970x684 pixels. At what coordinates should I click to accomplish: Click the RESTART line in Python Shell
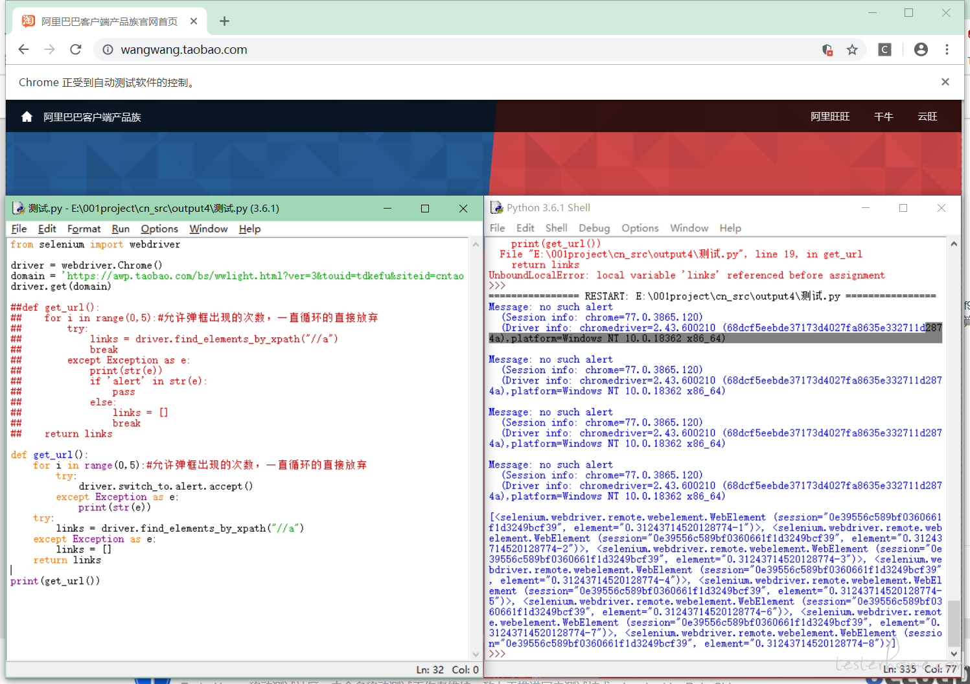(x=712, y=296)
